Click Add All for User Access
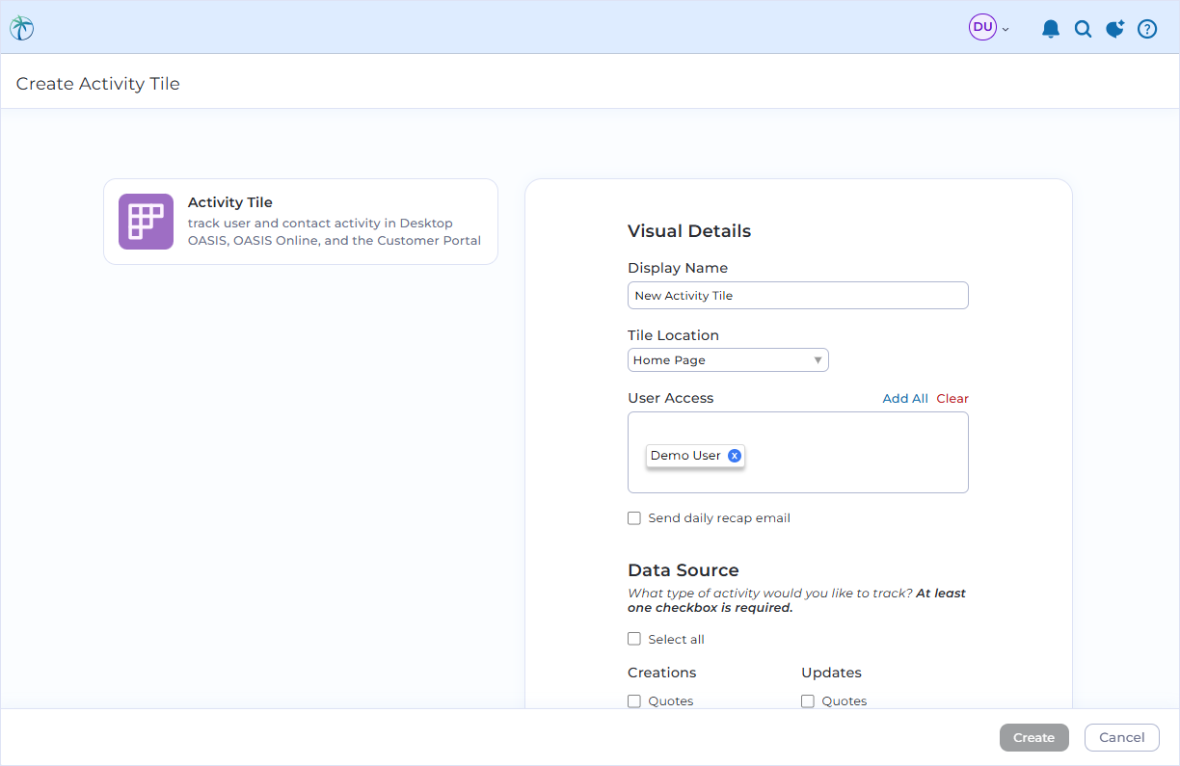The image size is (1180, 766). (904, 398)
